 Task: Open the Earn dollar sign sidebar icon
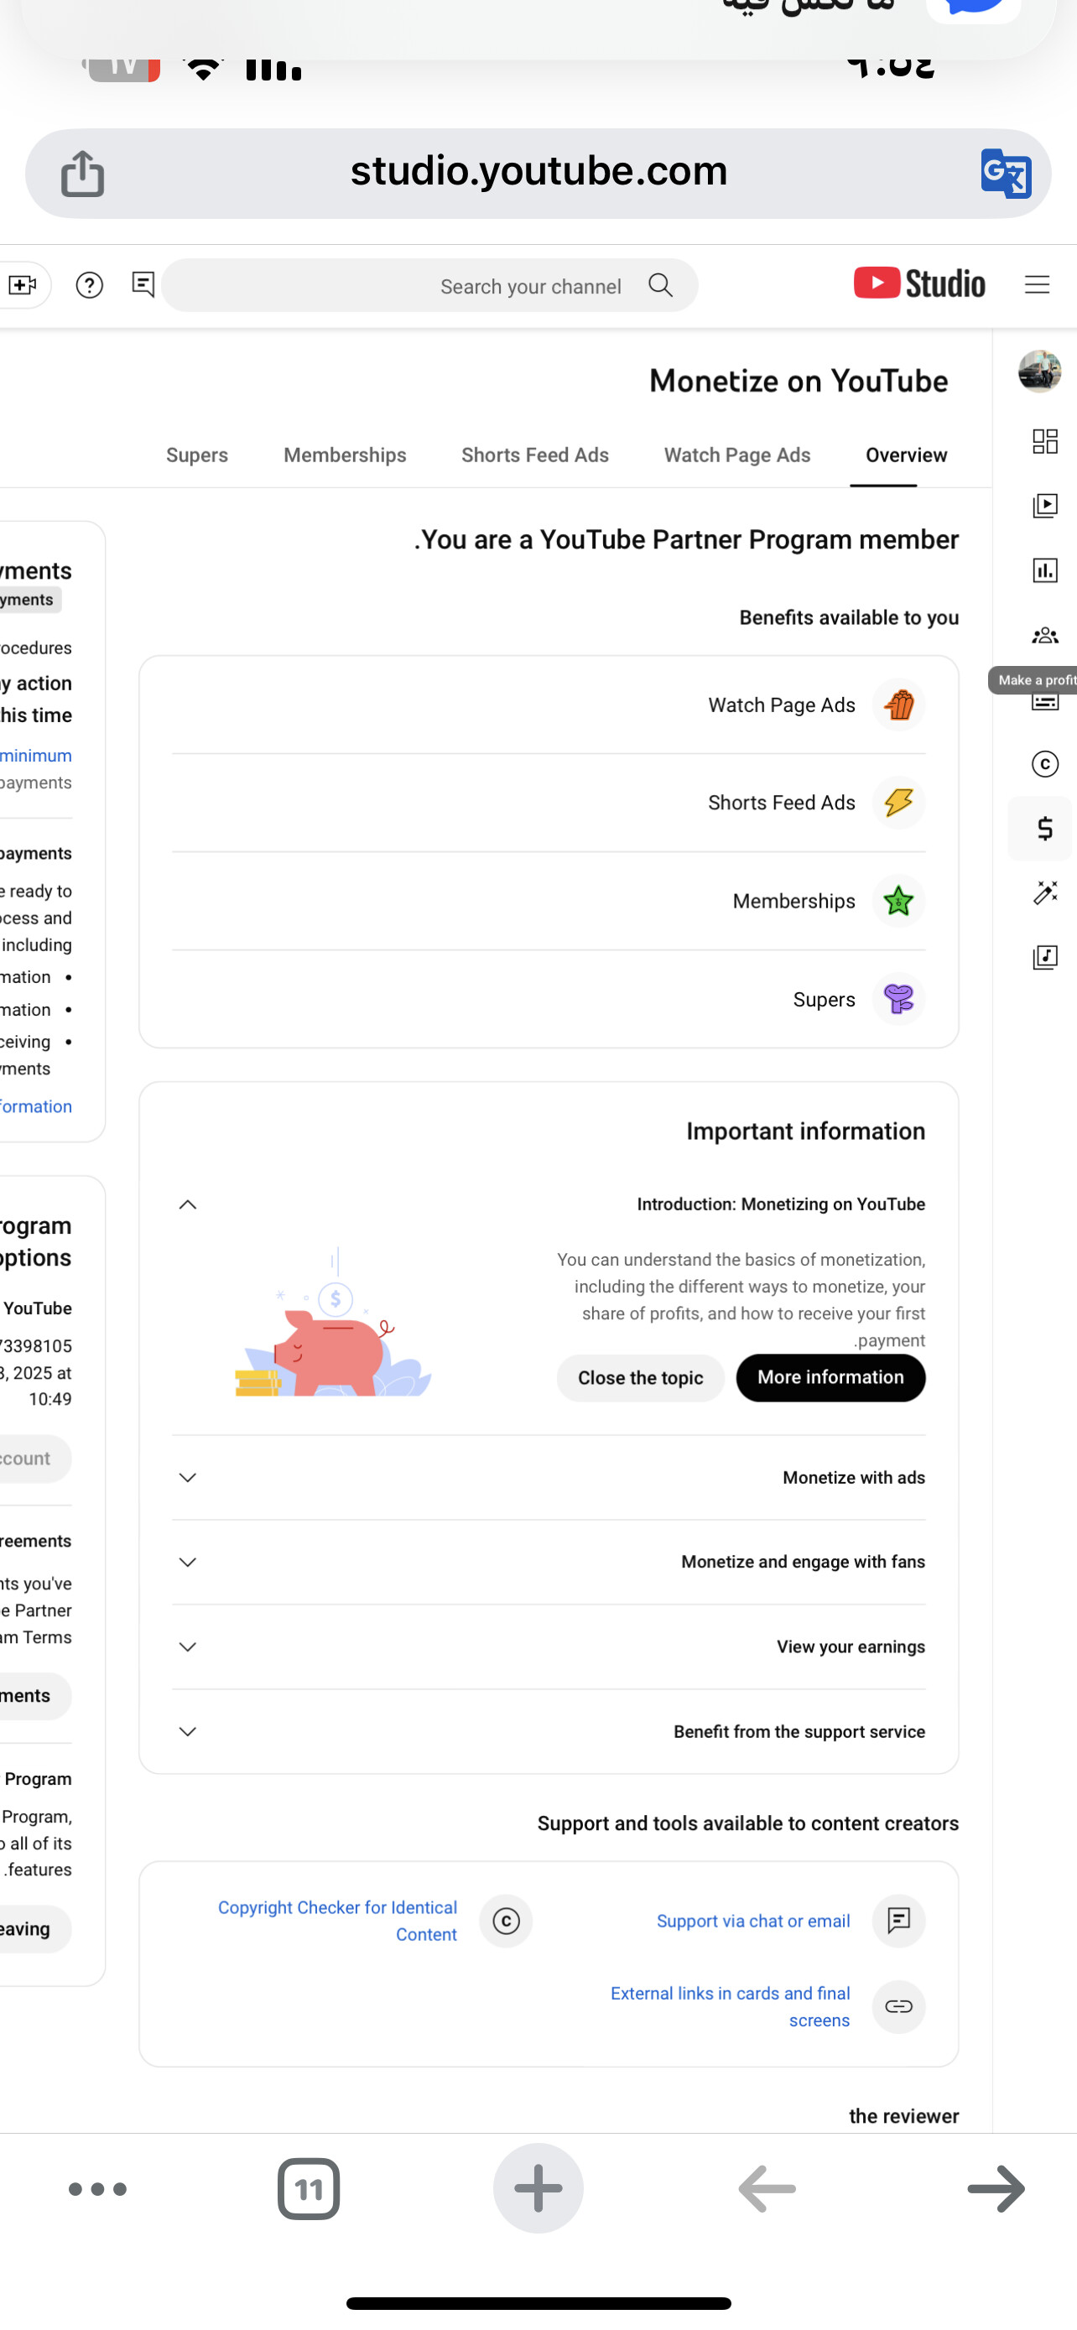(1044, 828)
